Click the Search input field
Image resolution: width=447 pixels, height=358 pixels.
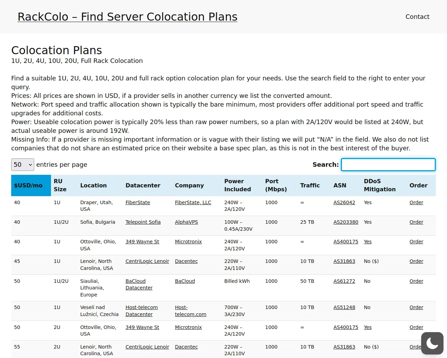point(388,165)
